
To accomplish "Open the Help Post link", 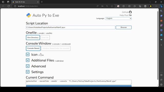I will point(124,15).
